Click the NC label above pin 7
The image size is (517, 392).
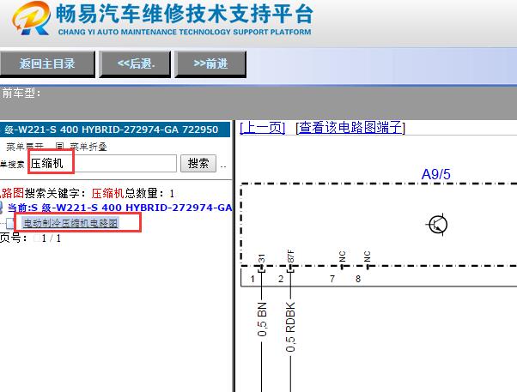coord(343,256)
